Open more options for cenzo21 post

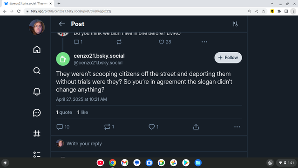click(237, 127)
